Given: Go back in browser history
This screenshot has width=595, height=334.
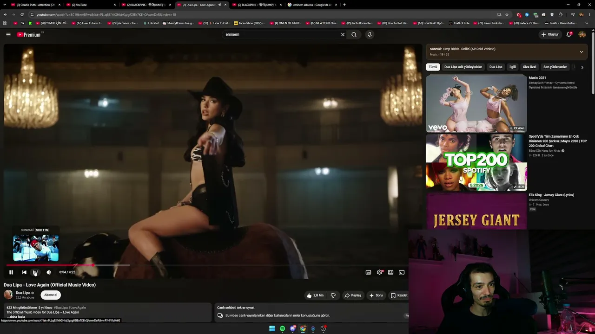Looking at the screenshot, I should (5, 14).
